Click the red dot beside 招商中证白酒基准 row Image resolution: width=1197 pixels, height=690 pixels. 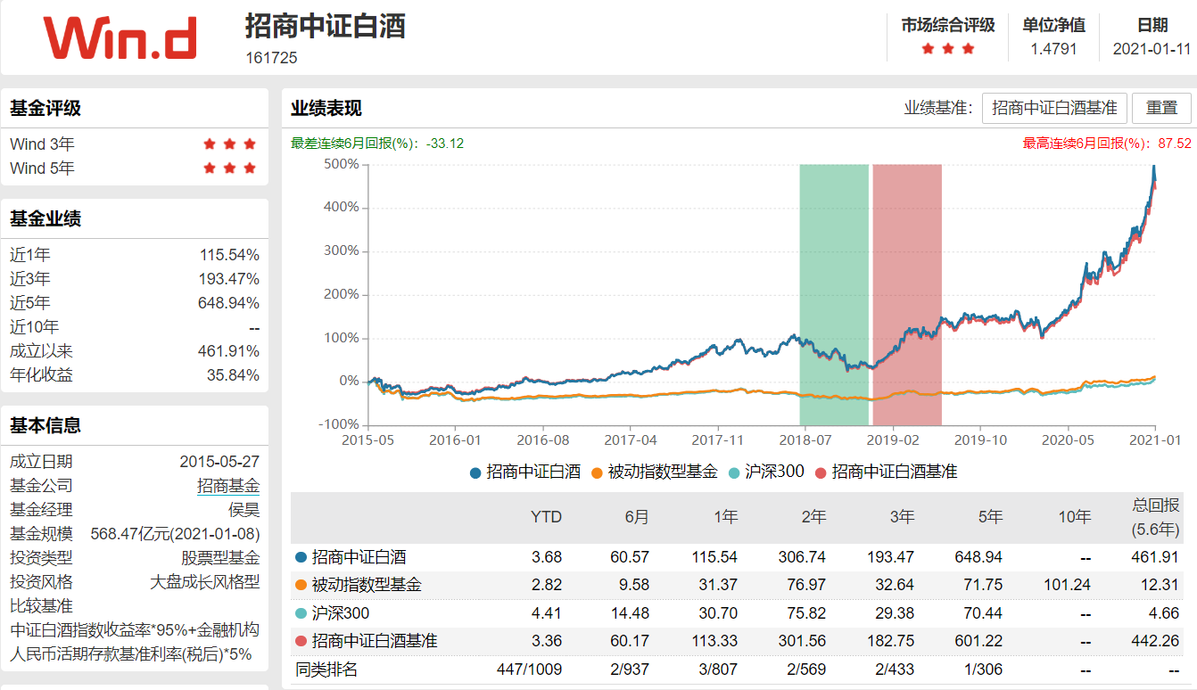(x=301, y=641)
